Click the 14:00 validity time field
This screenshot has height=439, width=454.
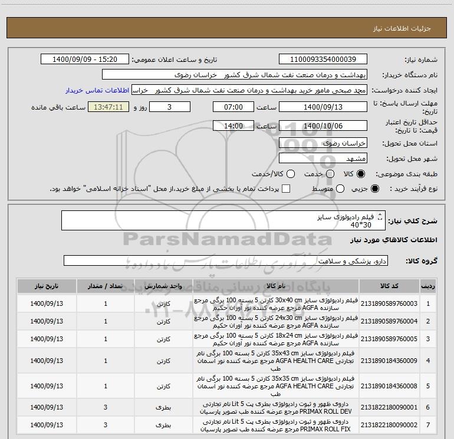point(233,126)
